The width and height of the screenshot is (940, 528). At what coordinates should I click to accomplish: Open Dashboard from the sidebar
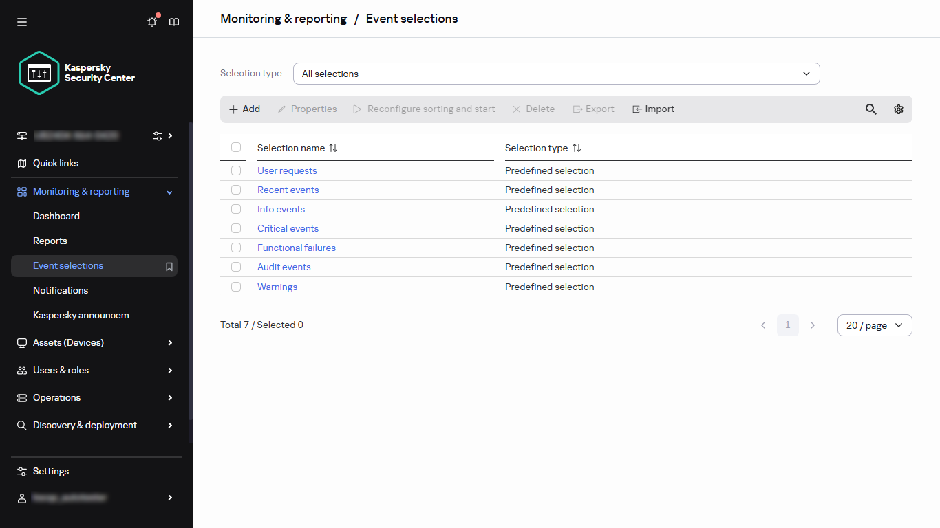(56, 216)
